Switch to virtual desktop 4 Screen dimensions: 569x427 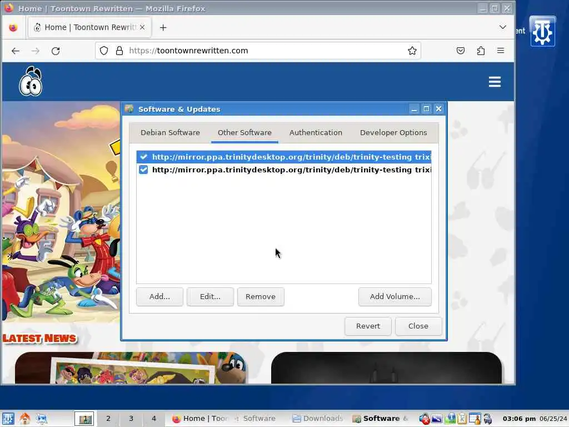coord(154,419)
